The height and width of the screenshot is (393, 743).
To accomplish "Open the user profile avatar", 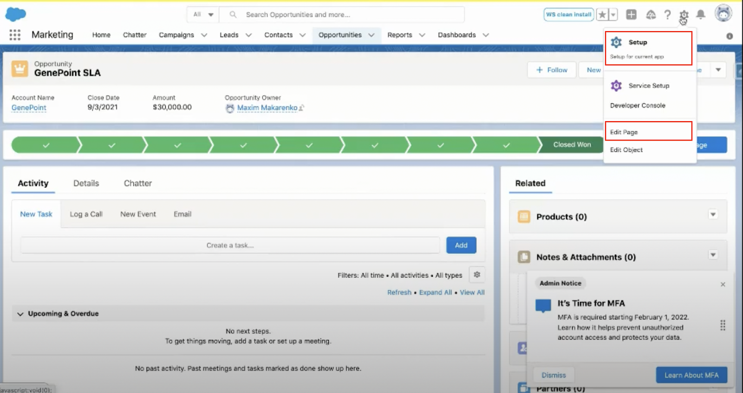I will (x=723, y=13).
